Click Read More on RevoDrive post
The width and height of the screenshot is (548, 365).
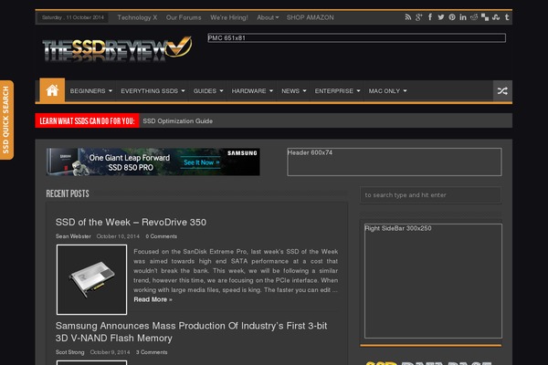(153, 299)
